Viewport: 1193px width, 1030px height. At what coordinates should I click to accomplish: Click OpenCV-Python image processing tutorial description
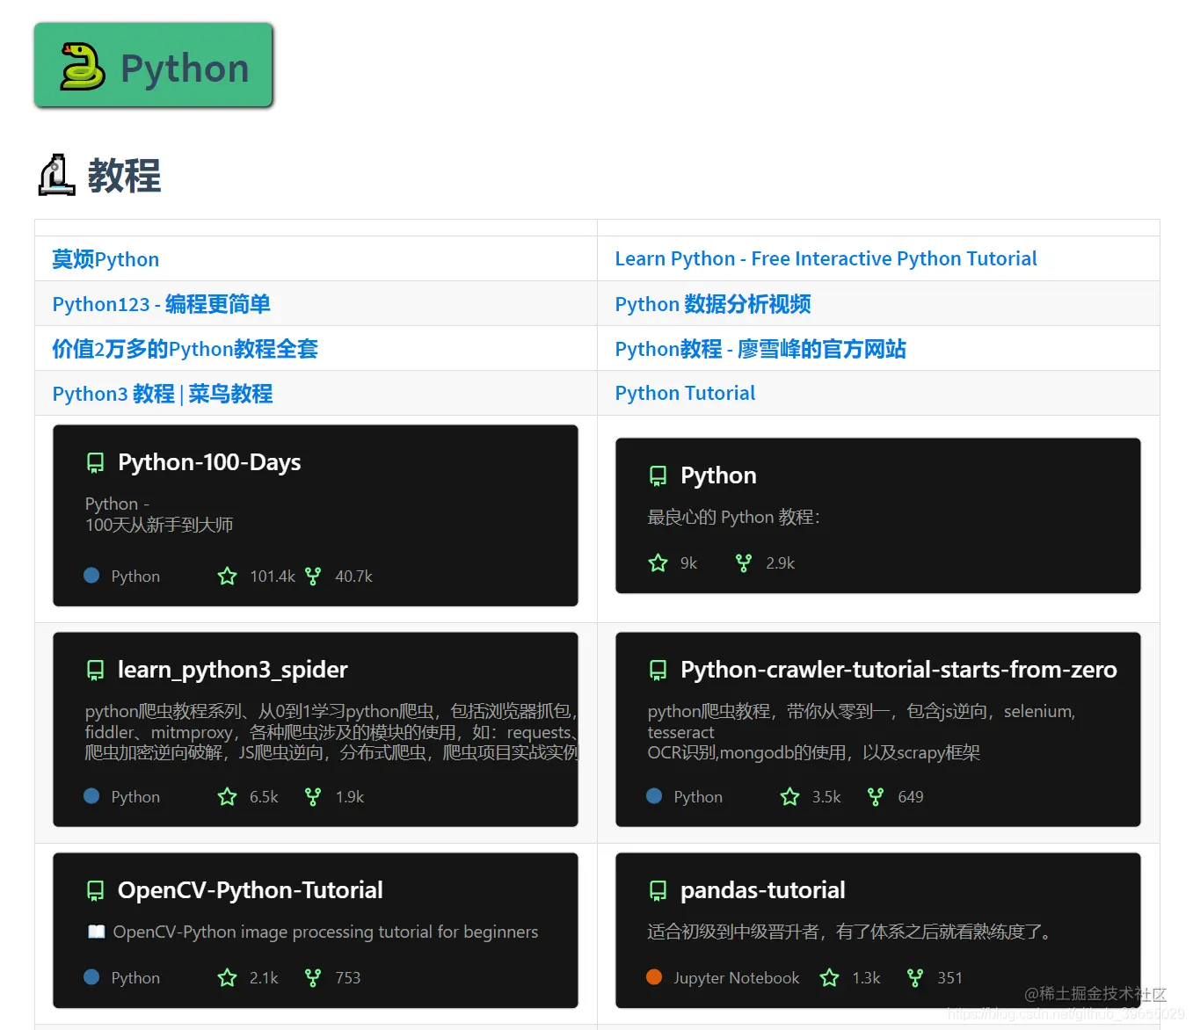[325, 932]
